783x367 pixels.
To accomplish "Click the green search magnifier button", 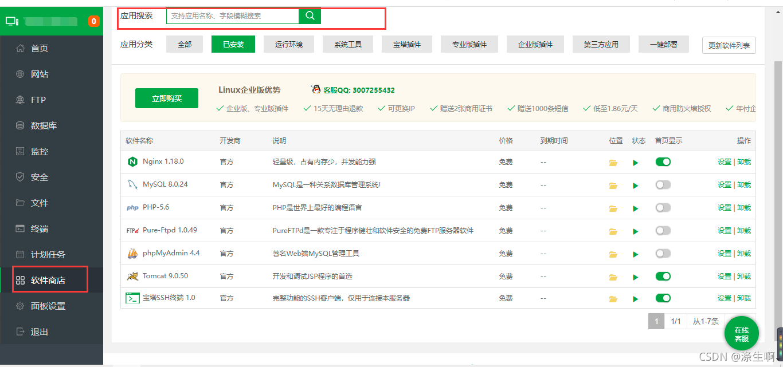I will pos(310,16).
